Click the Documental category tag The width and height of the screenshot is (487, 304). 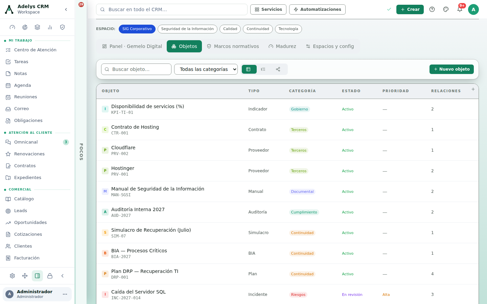click(x=302, y=192)
